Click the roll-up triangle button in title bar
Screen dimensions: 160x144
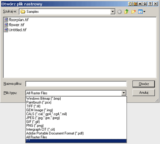point(140,4)
